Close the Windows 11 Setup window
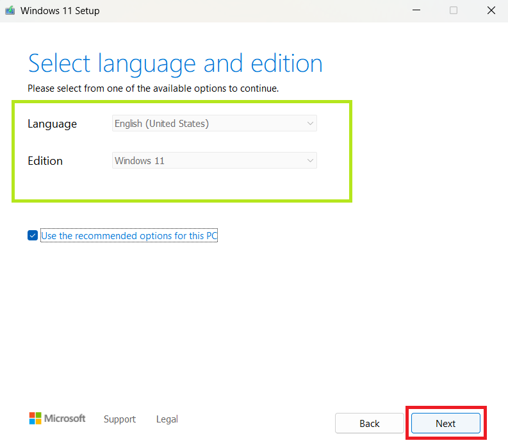Image resolution: width=508 pixels, height=443 pixels. [x=491, y=10]
